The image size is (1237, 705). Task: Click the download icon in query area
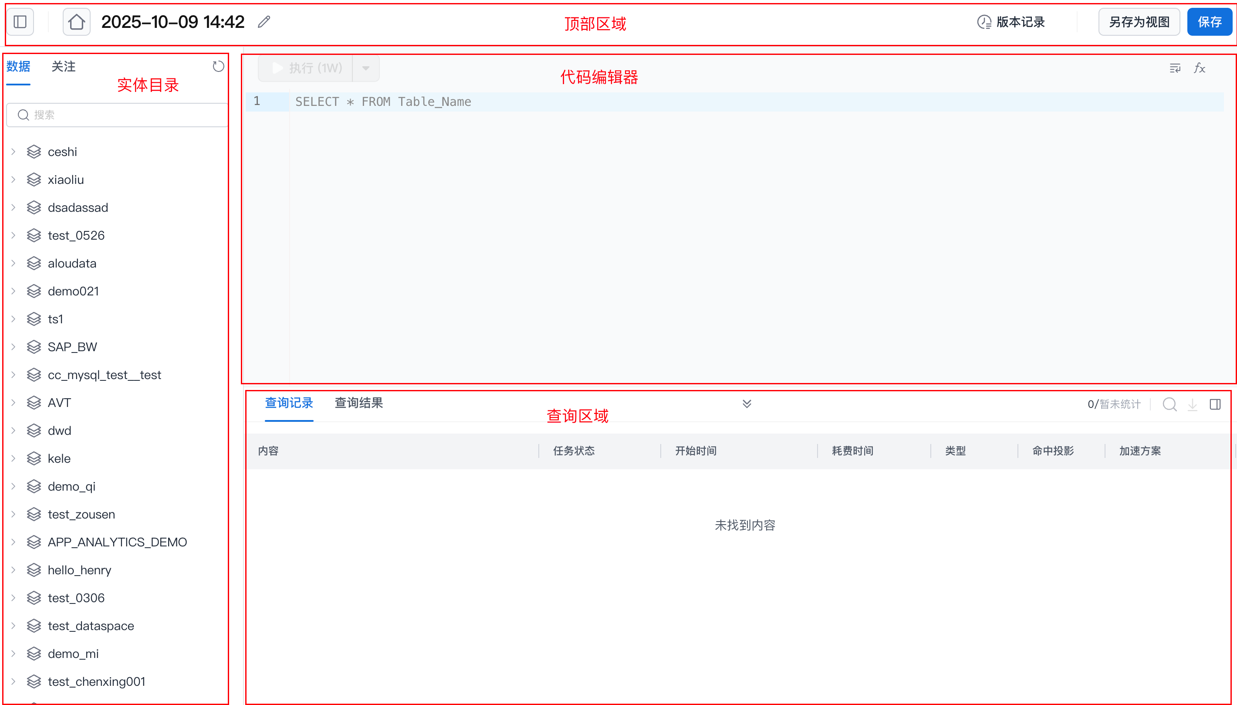coord(1193,404)
